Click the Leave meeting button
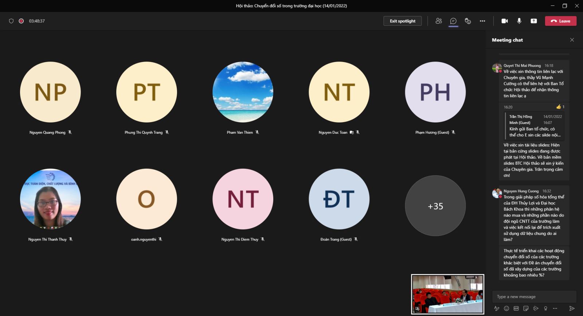 tap(560, 21)
